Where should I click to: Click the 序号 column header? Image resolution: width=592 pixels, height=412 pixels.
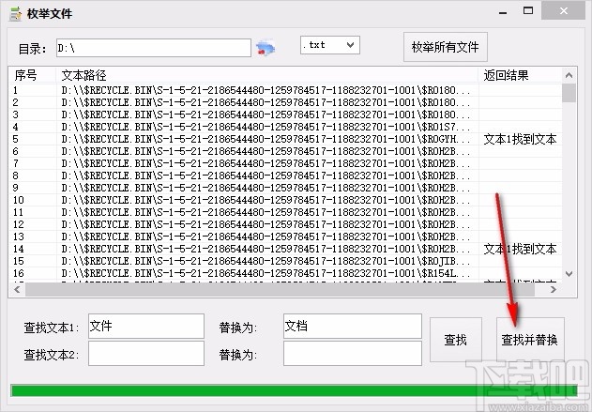(33, 75)
